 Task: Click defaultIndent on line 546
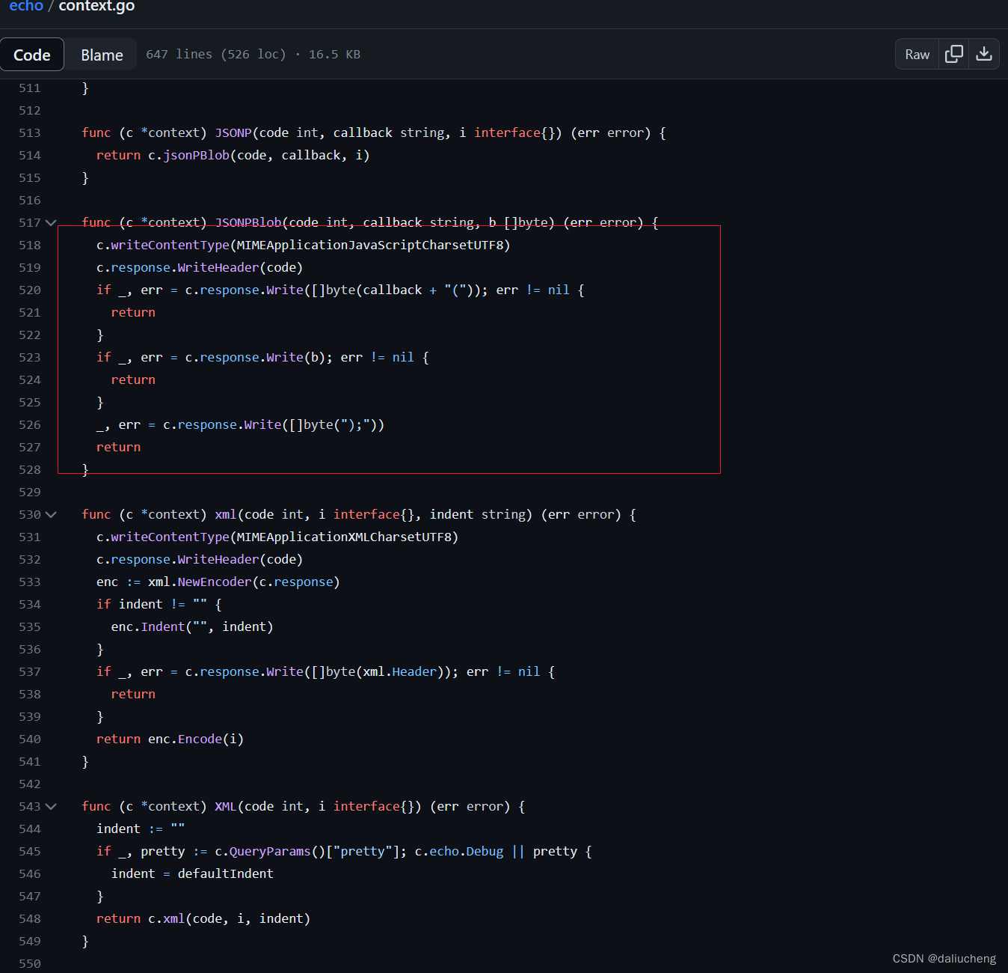point(225,873)
